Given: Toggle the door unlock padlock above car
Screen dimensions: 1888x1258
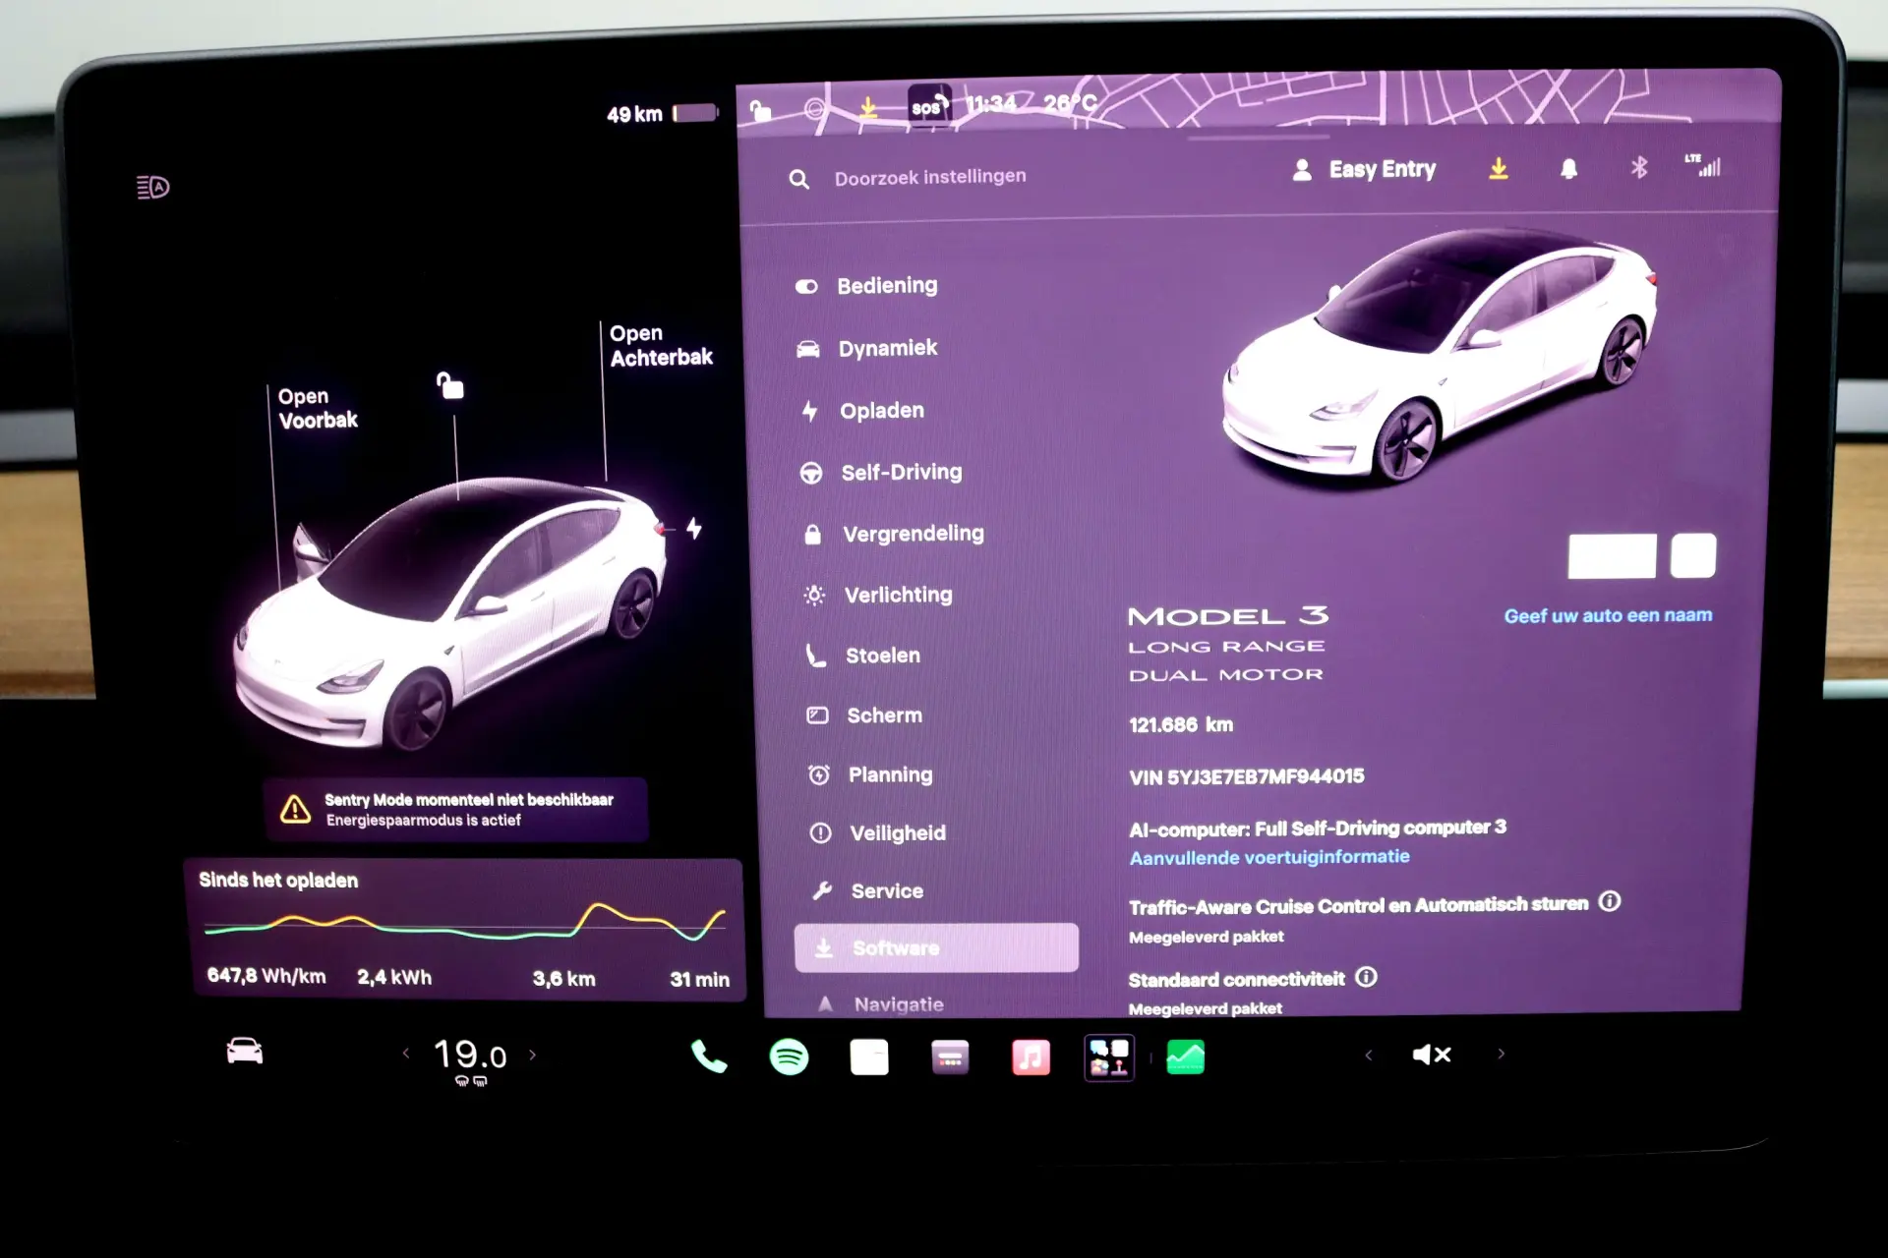Looking at the screenshot, I should (450, 385).
